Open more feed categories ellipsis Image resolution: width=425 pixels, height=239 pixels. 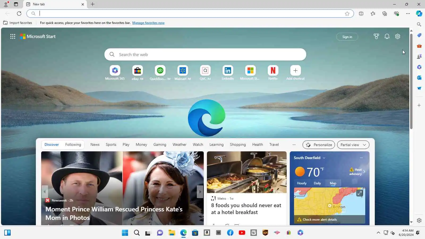pos(294,145)
